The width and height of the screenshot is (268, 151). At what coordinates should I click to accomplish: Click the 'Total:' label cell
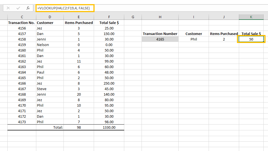coord(50,127)
